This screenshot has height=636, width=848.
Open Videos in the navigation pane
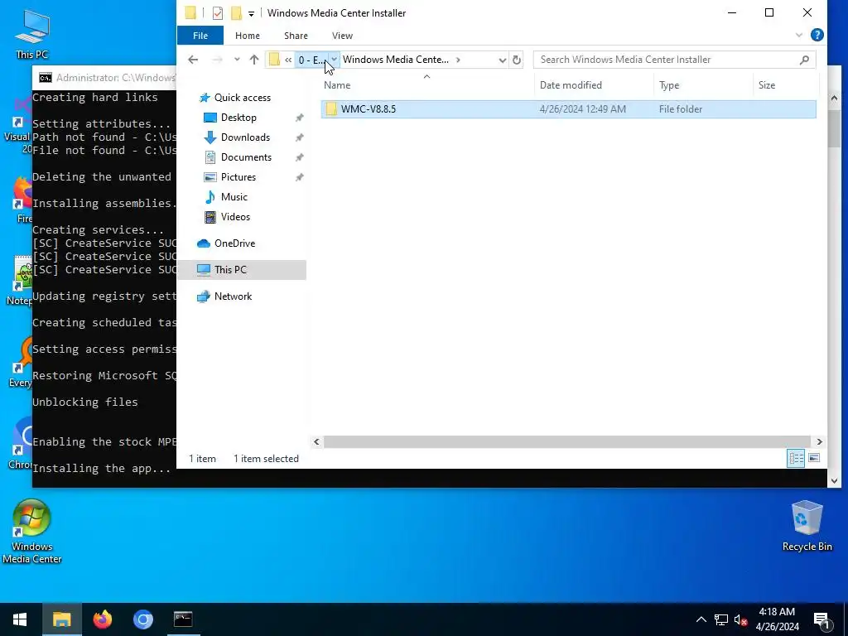coord(235,217)
